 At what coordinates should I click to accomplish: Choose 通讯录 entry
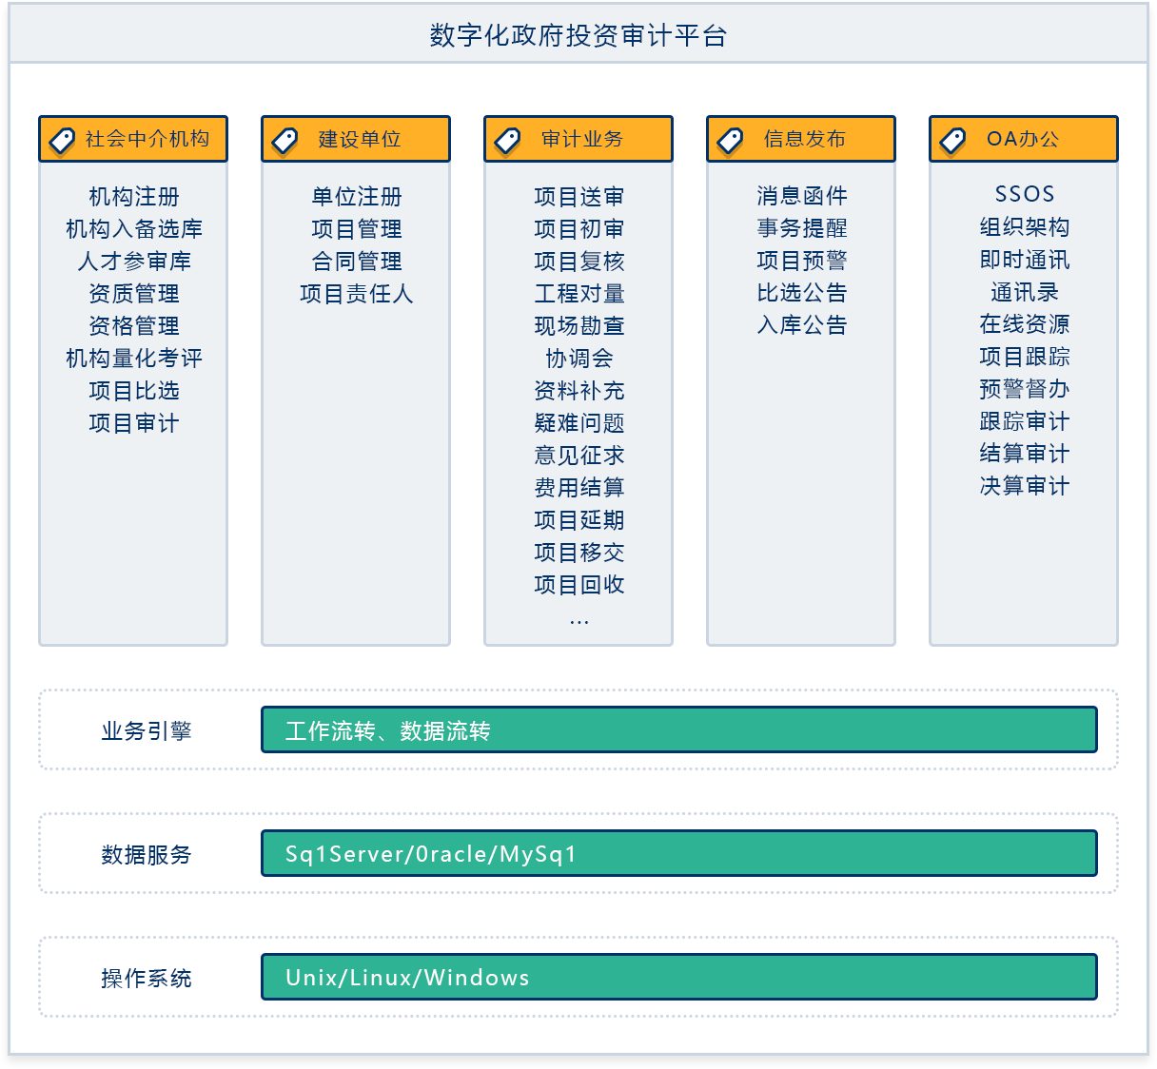(x=1025, y=292)
